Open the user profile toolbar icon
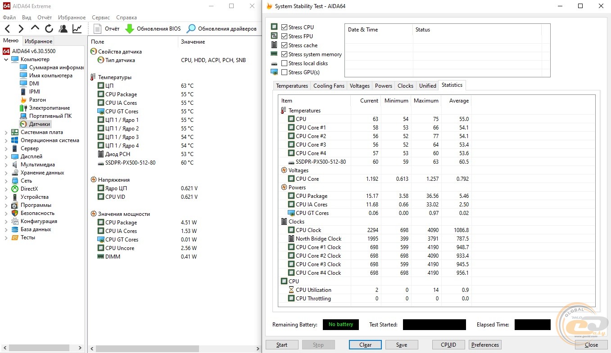The image size is (611, 353). pos(63,29)
